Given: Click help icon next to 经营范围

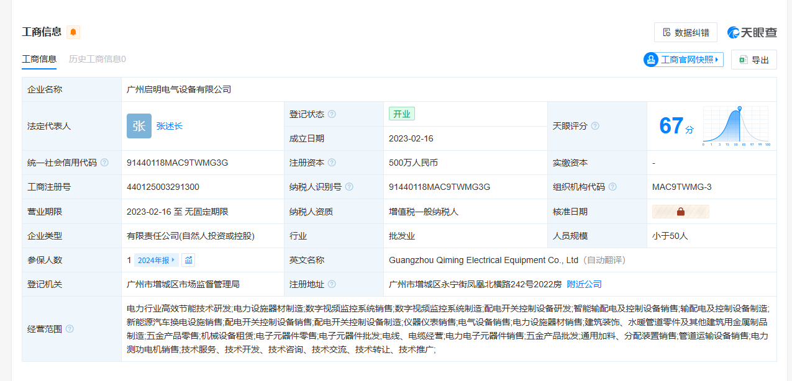Looking at the screenshot, I should 70,329.
